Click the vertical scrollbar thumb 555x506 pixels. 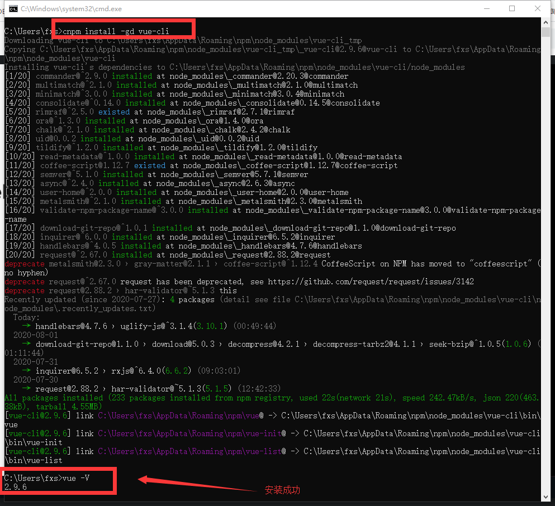[x=545, y=32]
